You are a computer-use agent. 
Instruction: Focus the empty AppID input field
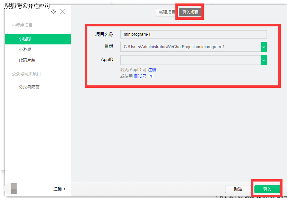point(190,60)
